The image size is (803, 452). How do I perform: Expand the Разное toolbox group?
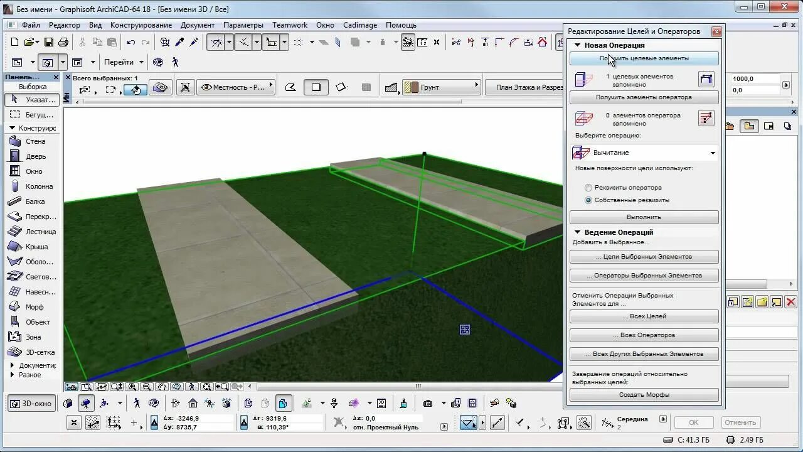(x=12, y=375)
